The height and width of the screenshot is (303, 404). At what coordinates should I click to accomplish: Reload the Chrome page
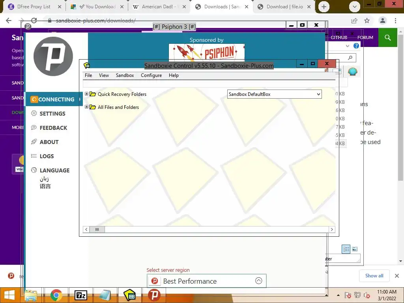click(x=34, y=21)
